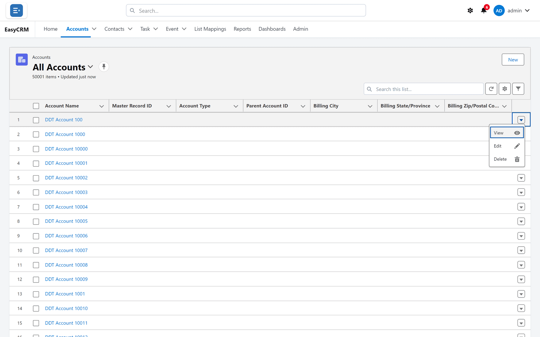Open the List Mappings tab
This screenshot has height=337, width=540.
point(210,29)
